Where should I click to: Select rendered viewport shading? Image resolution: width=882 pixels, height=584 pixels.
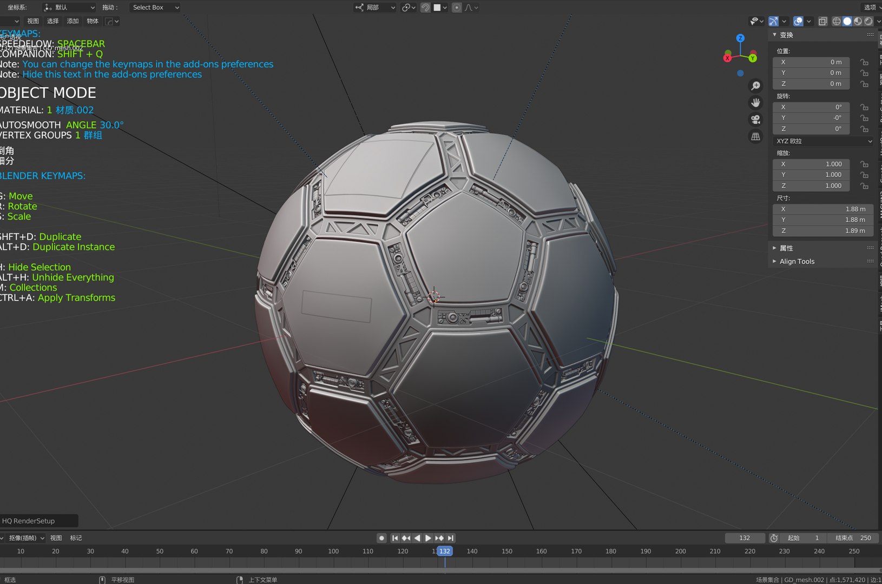[868, 21]
